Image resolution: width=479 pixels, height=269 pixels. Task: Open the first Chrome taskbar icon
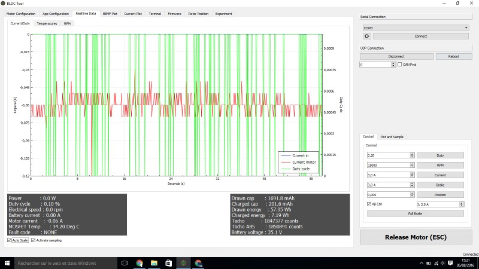[x=140, y=262]
